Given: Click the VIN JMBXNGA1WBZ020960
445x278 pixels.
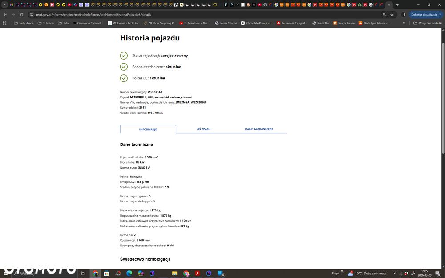Looking at the screenshot, I should click(191, 102).
